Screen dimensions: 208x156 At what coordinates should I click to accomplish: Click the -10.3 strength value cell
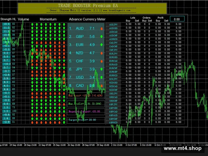(x=6, y=64)
